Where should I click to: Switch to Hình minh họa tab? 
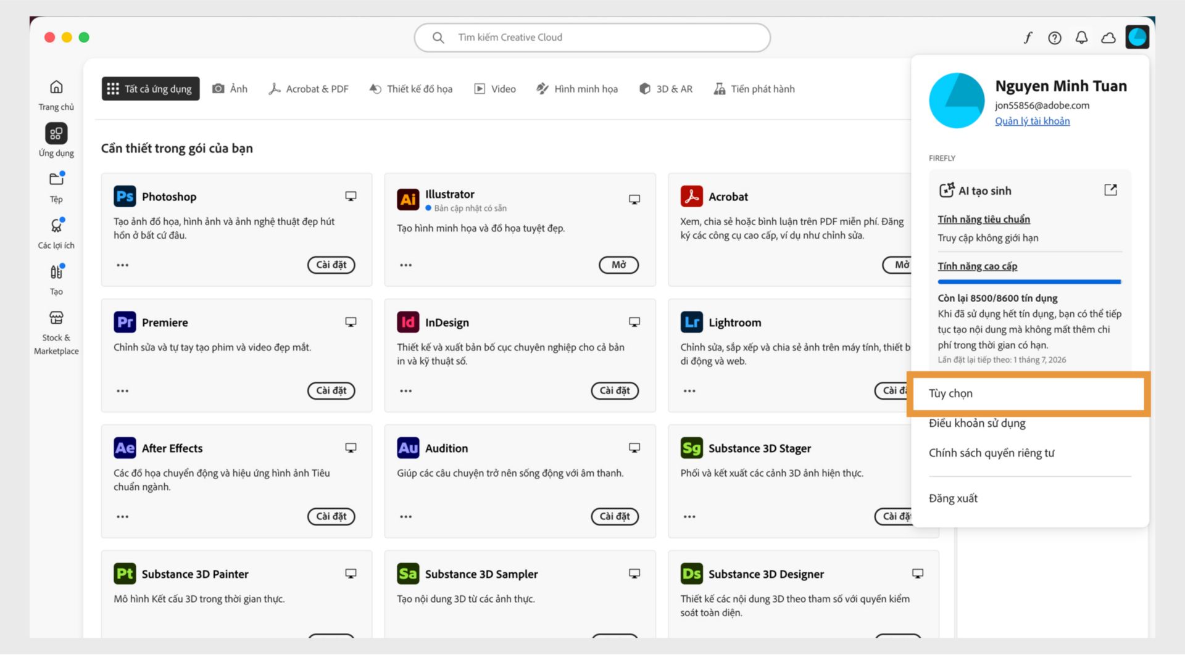pos(577,89)
